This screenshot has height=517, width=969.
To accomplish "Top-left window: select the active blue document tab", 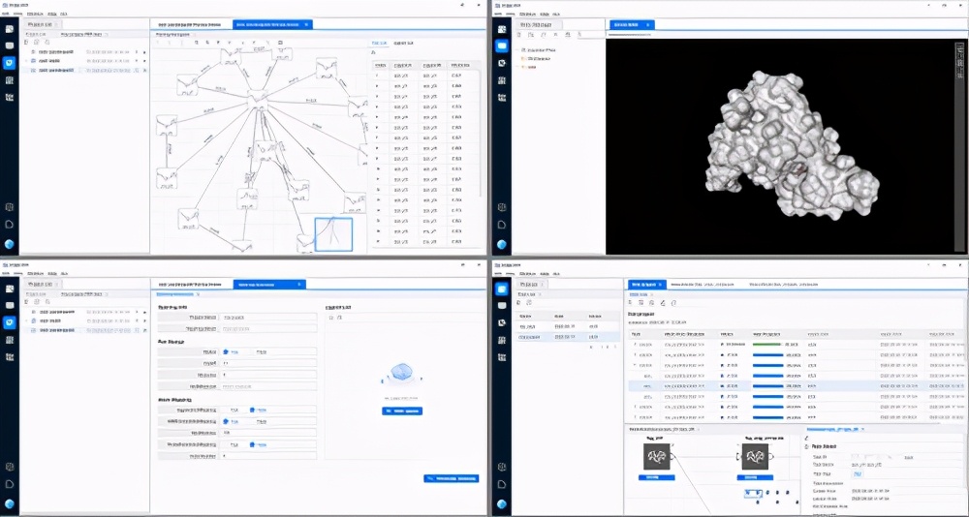I will pos(272,25).
